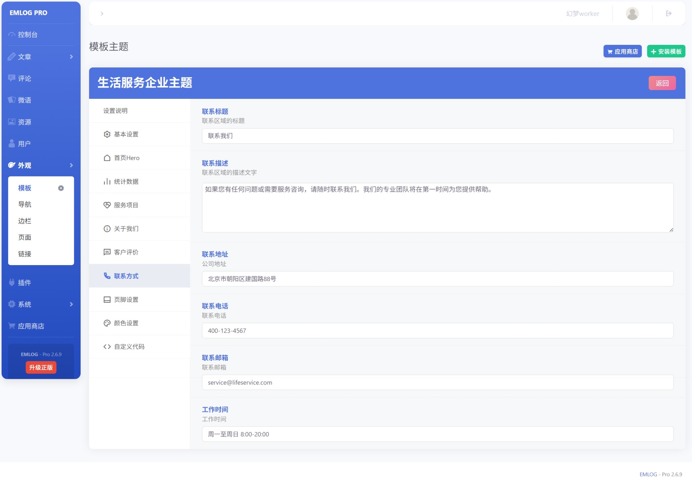Click the user avatar icon
This screenshot has width=692, height=485.
(x=632, y=13)
